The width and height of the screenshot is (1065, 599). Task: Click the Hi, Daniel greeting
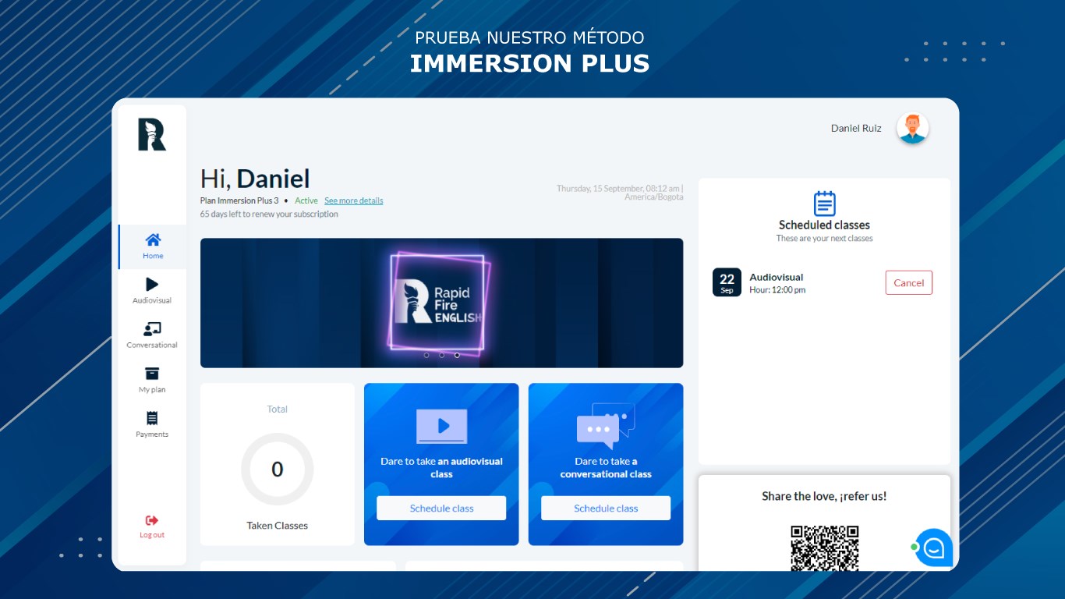point(255,179)
